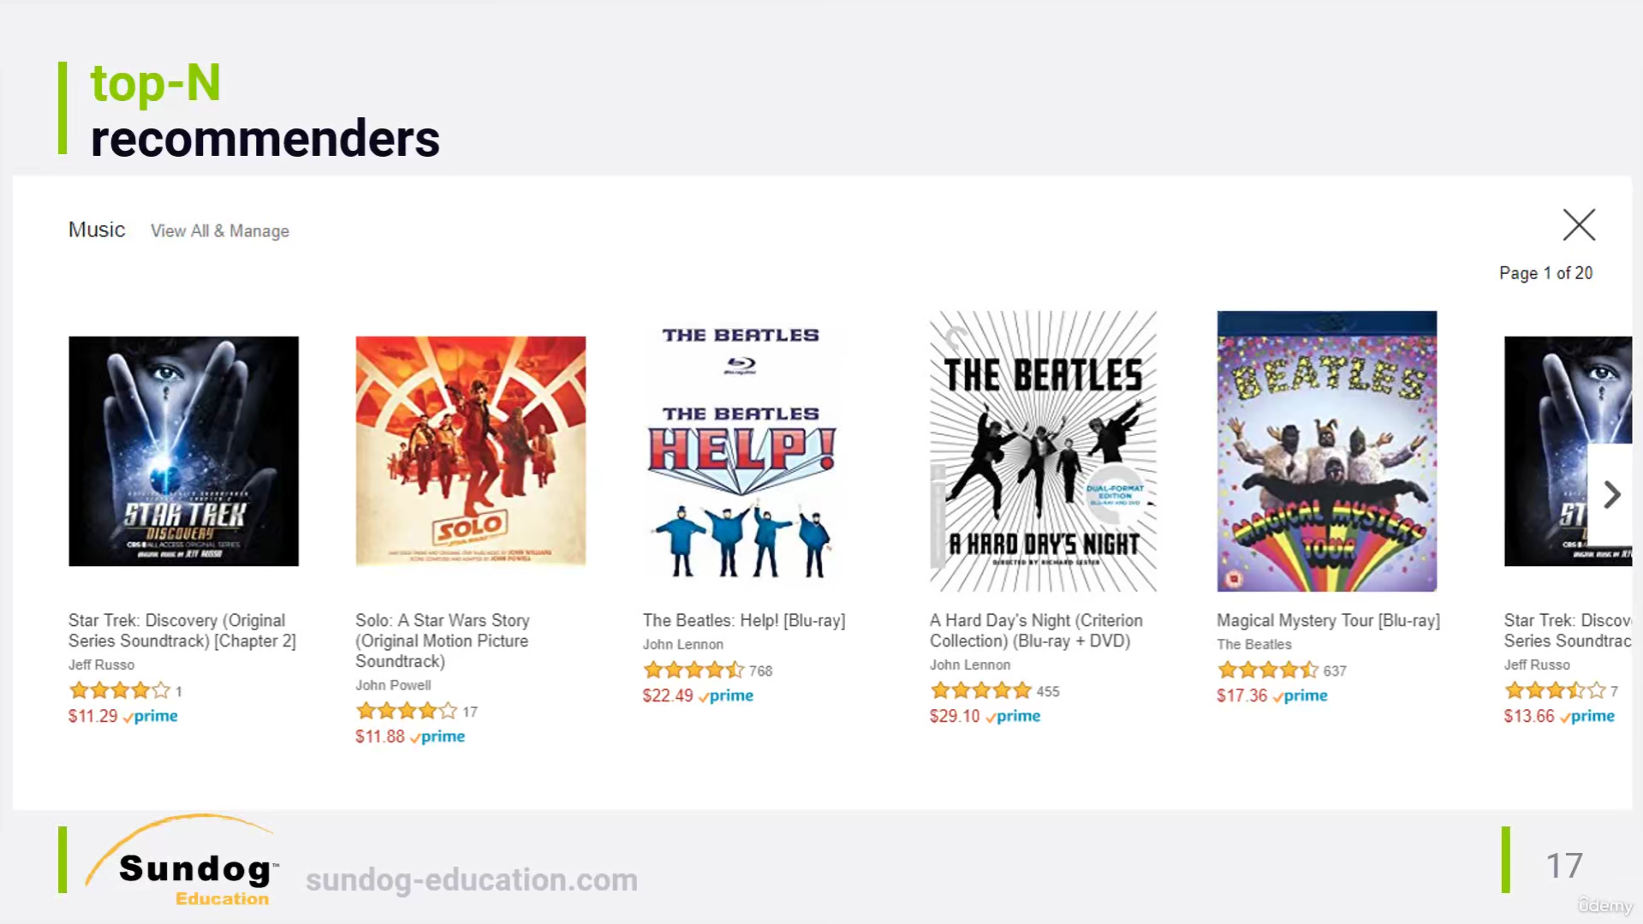This screenshot has width=1643, height=924.
Task: Open A Hard Day's Night cover image
Action: point(1043,451)
